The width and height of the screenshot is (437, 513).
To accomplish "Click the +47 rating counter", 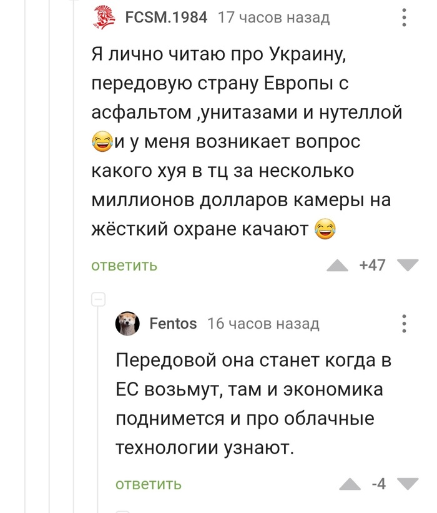I will (373, 266).
